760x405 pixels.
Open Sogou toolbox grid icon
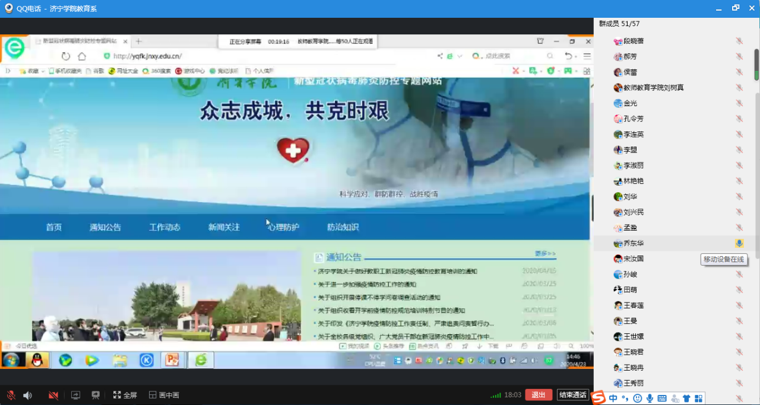click(699, 398)
